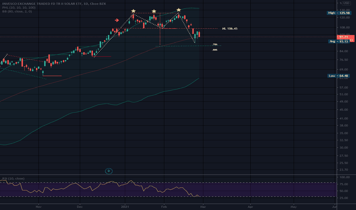Click the May label on time axis
Image resolution: width=356 pixels, height=210 pixels.
point(294,207)
